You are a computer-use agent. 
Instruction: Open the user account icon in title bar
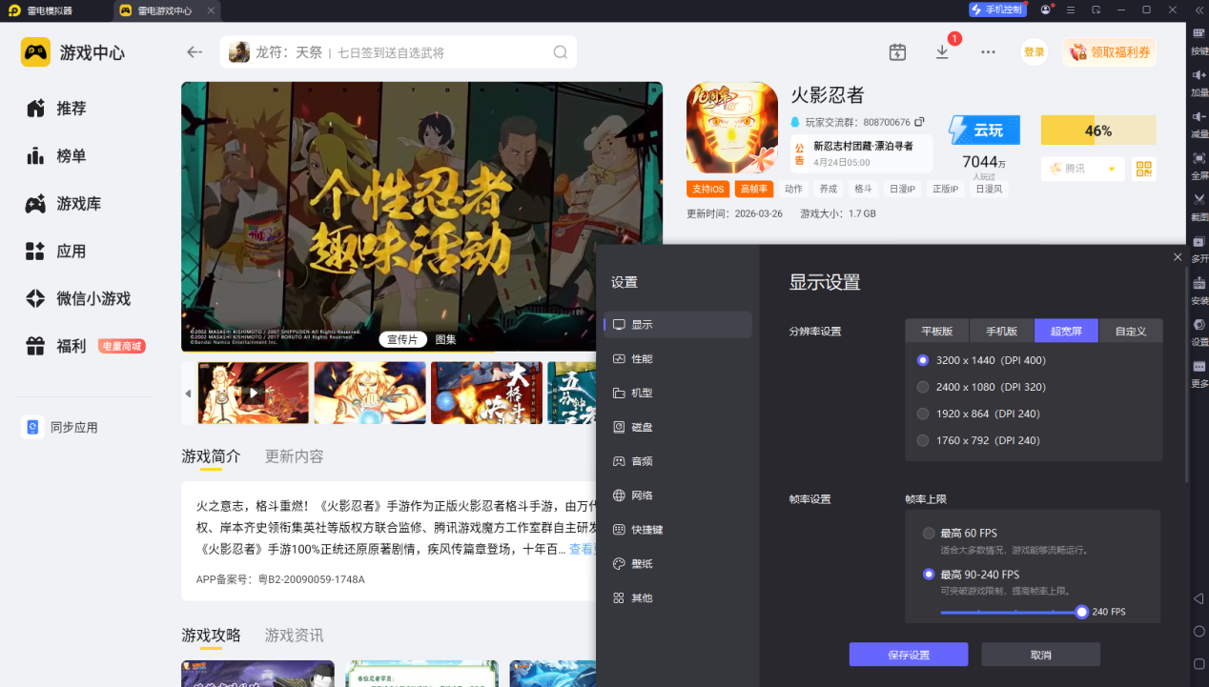coord(1046,10)
